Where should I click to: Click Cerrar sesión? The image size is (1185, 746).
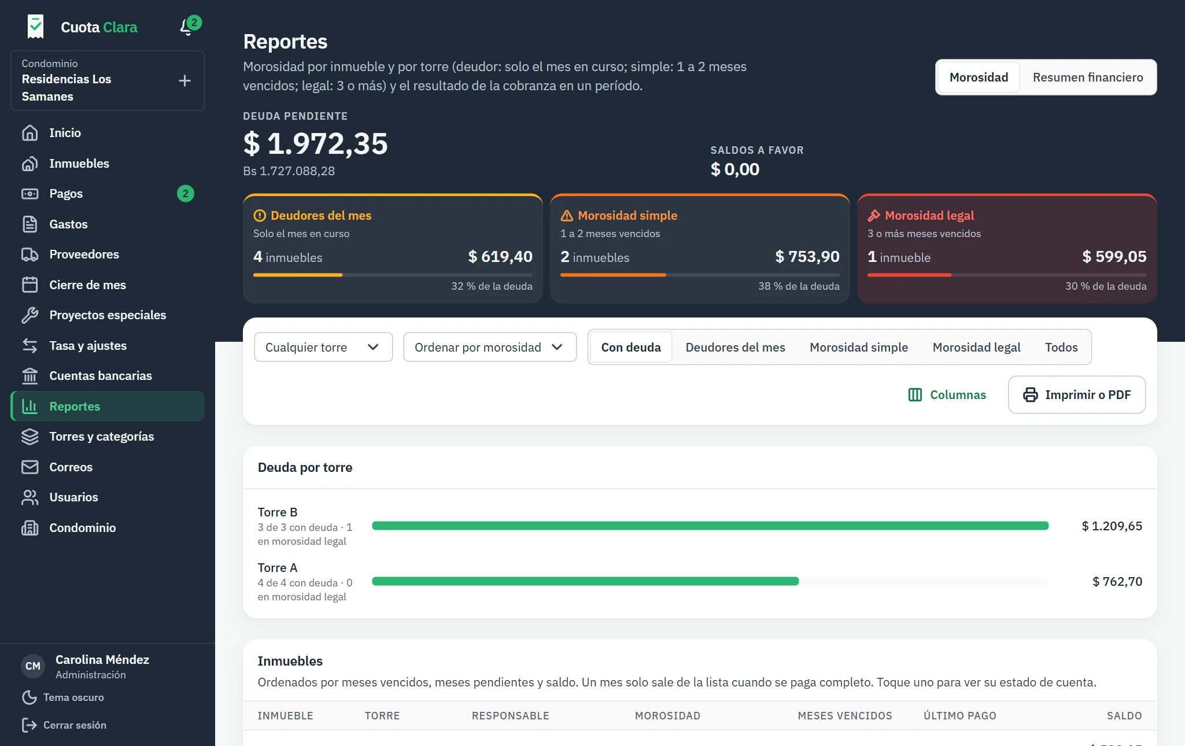pos(64,725)
